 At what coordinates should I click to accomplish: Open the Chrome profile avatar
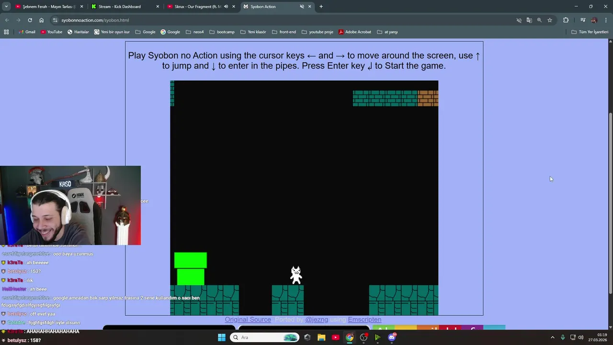[594, 20]
